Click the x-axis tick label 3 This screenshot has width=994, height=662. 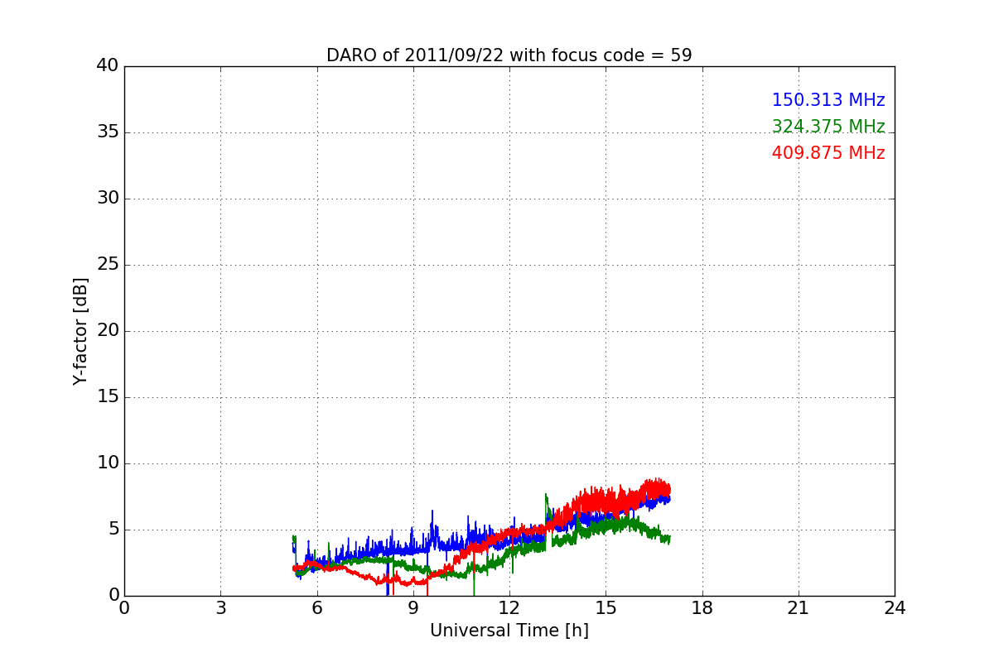point(220,608)
